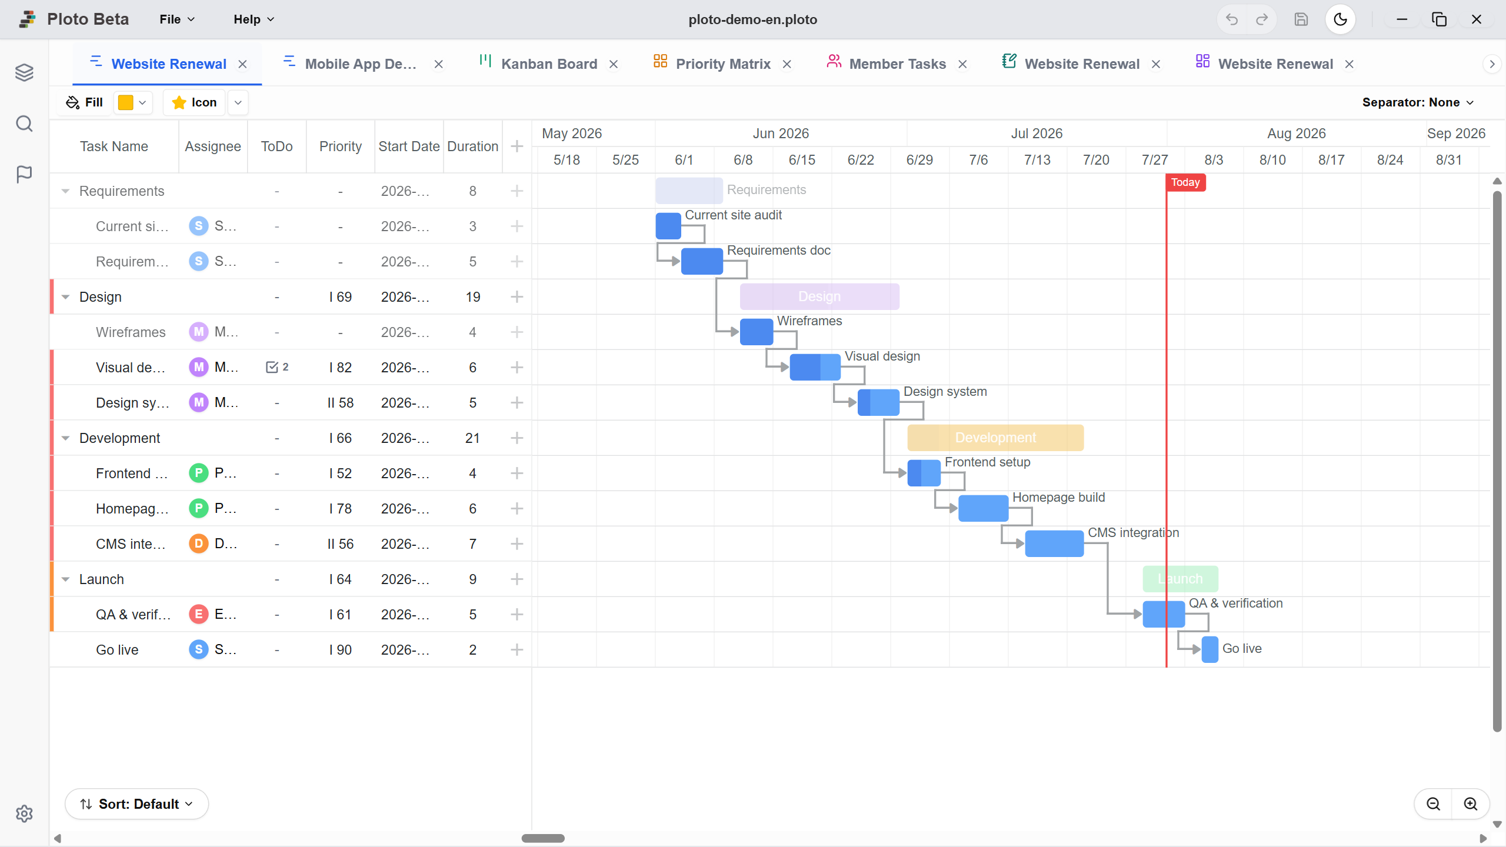1506x847 pixels.
Task: Open the search icon in sidebar
Action: pyautogui.click(x=24, y=124)
